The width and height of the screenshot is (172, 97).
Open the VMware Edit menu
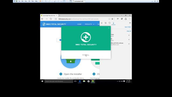[22, 1]
